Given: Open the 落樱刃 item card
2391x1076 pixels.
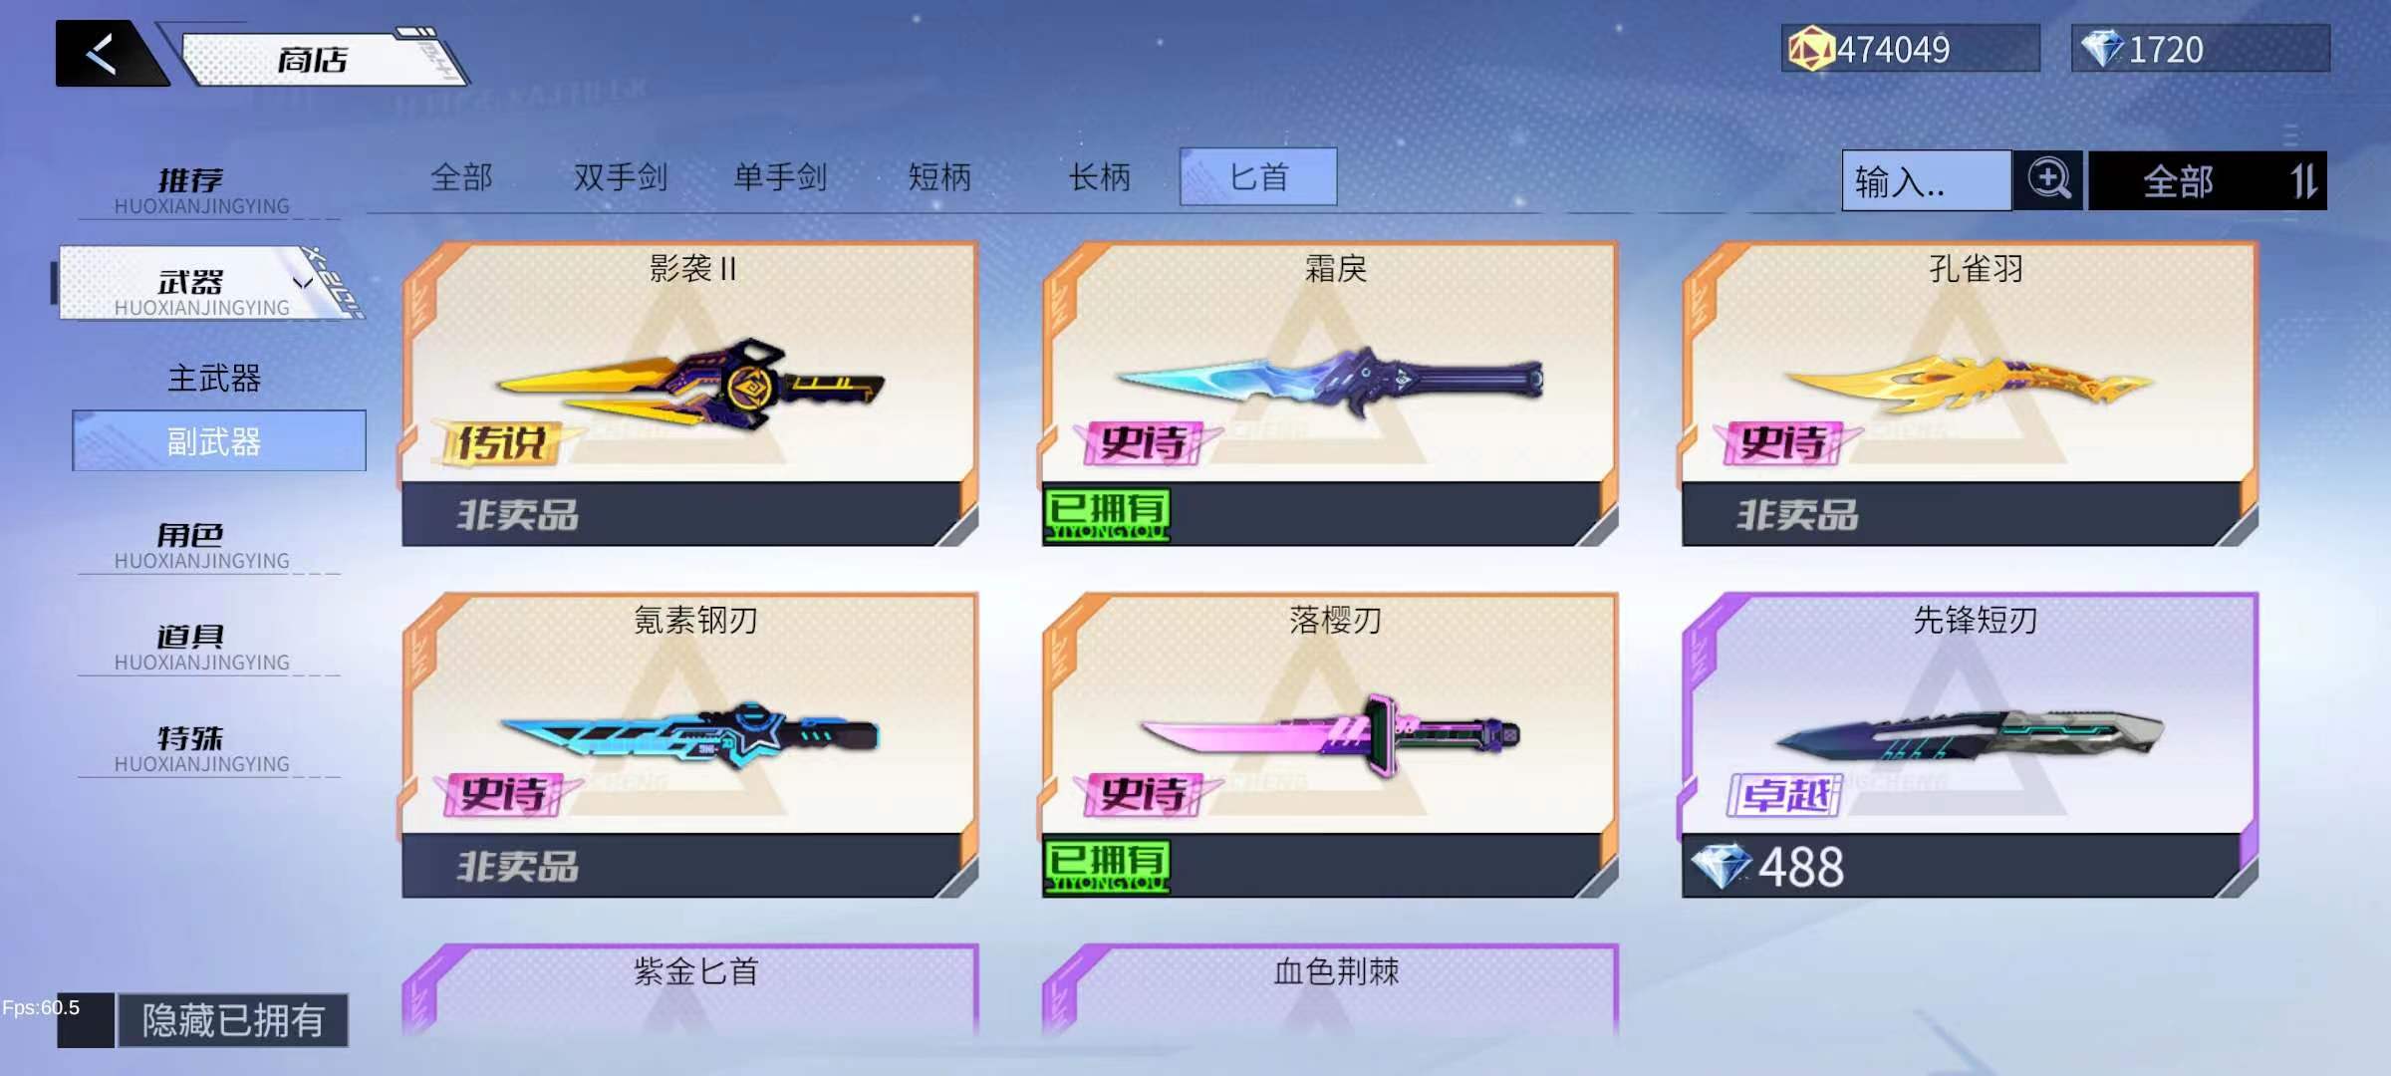Looking at the screenshot, I should (1330, 744).
